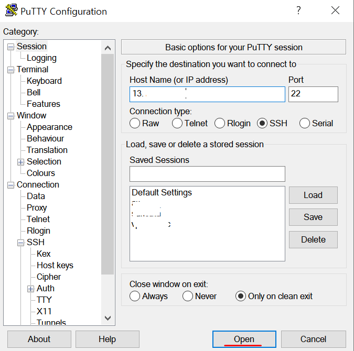The image size is (354, 351).
Task: Open the Telnet category in tree
Action: pyautogui.click(x=38, y=219)
